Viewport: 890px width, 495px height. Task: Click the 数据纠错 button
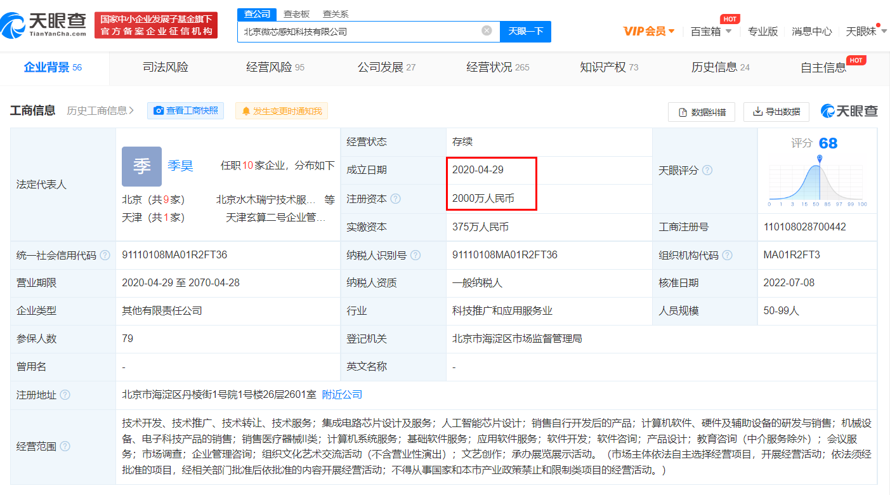pos(701,112)
